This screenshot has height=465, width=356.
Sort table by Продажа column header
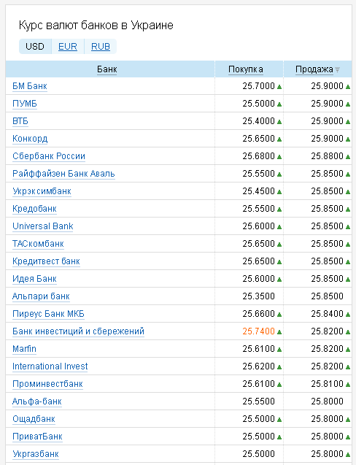click(314, 69)
